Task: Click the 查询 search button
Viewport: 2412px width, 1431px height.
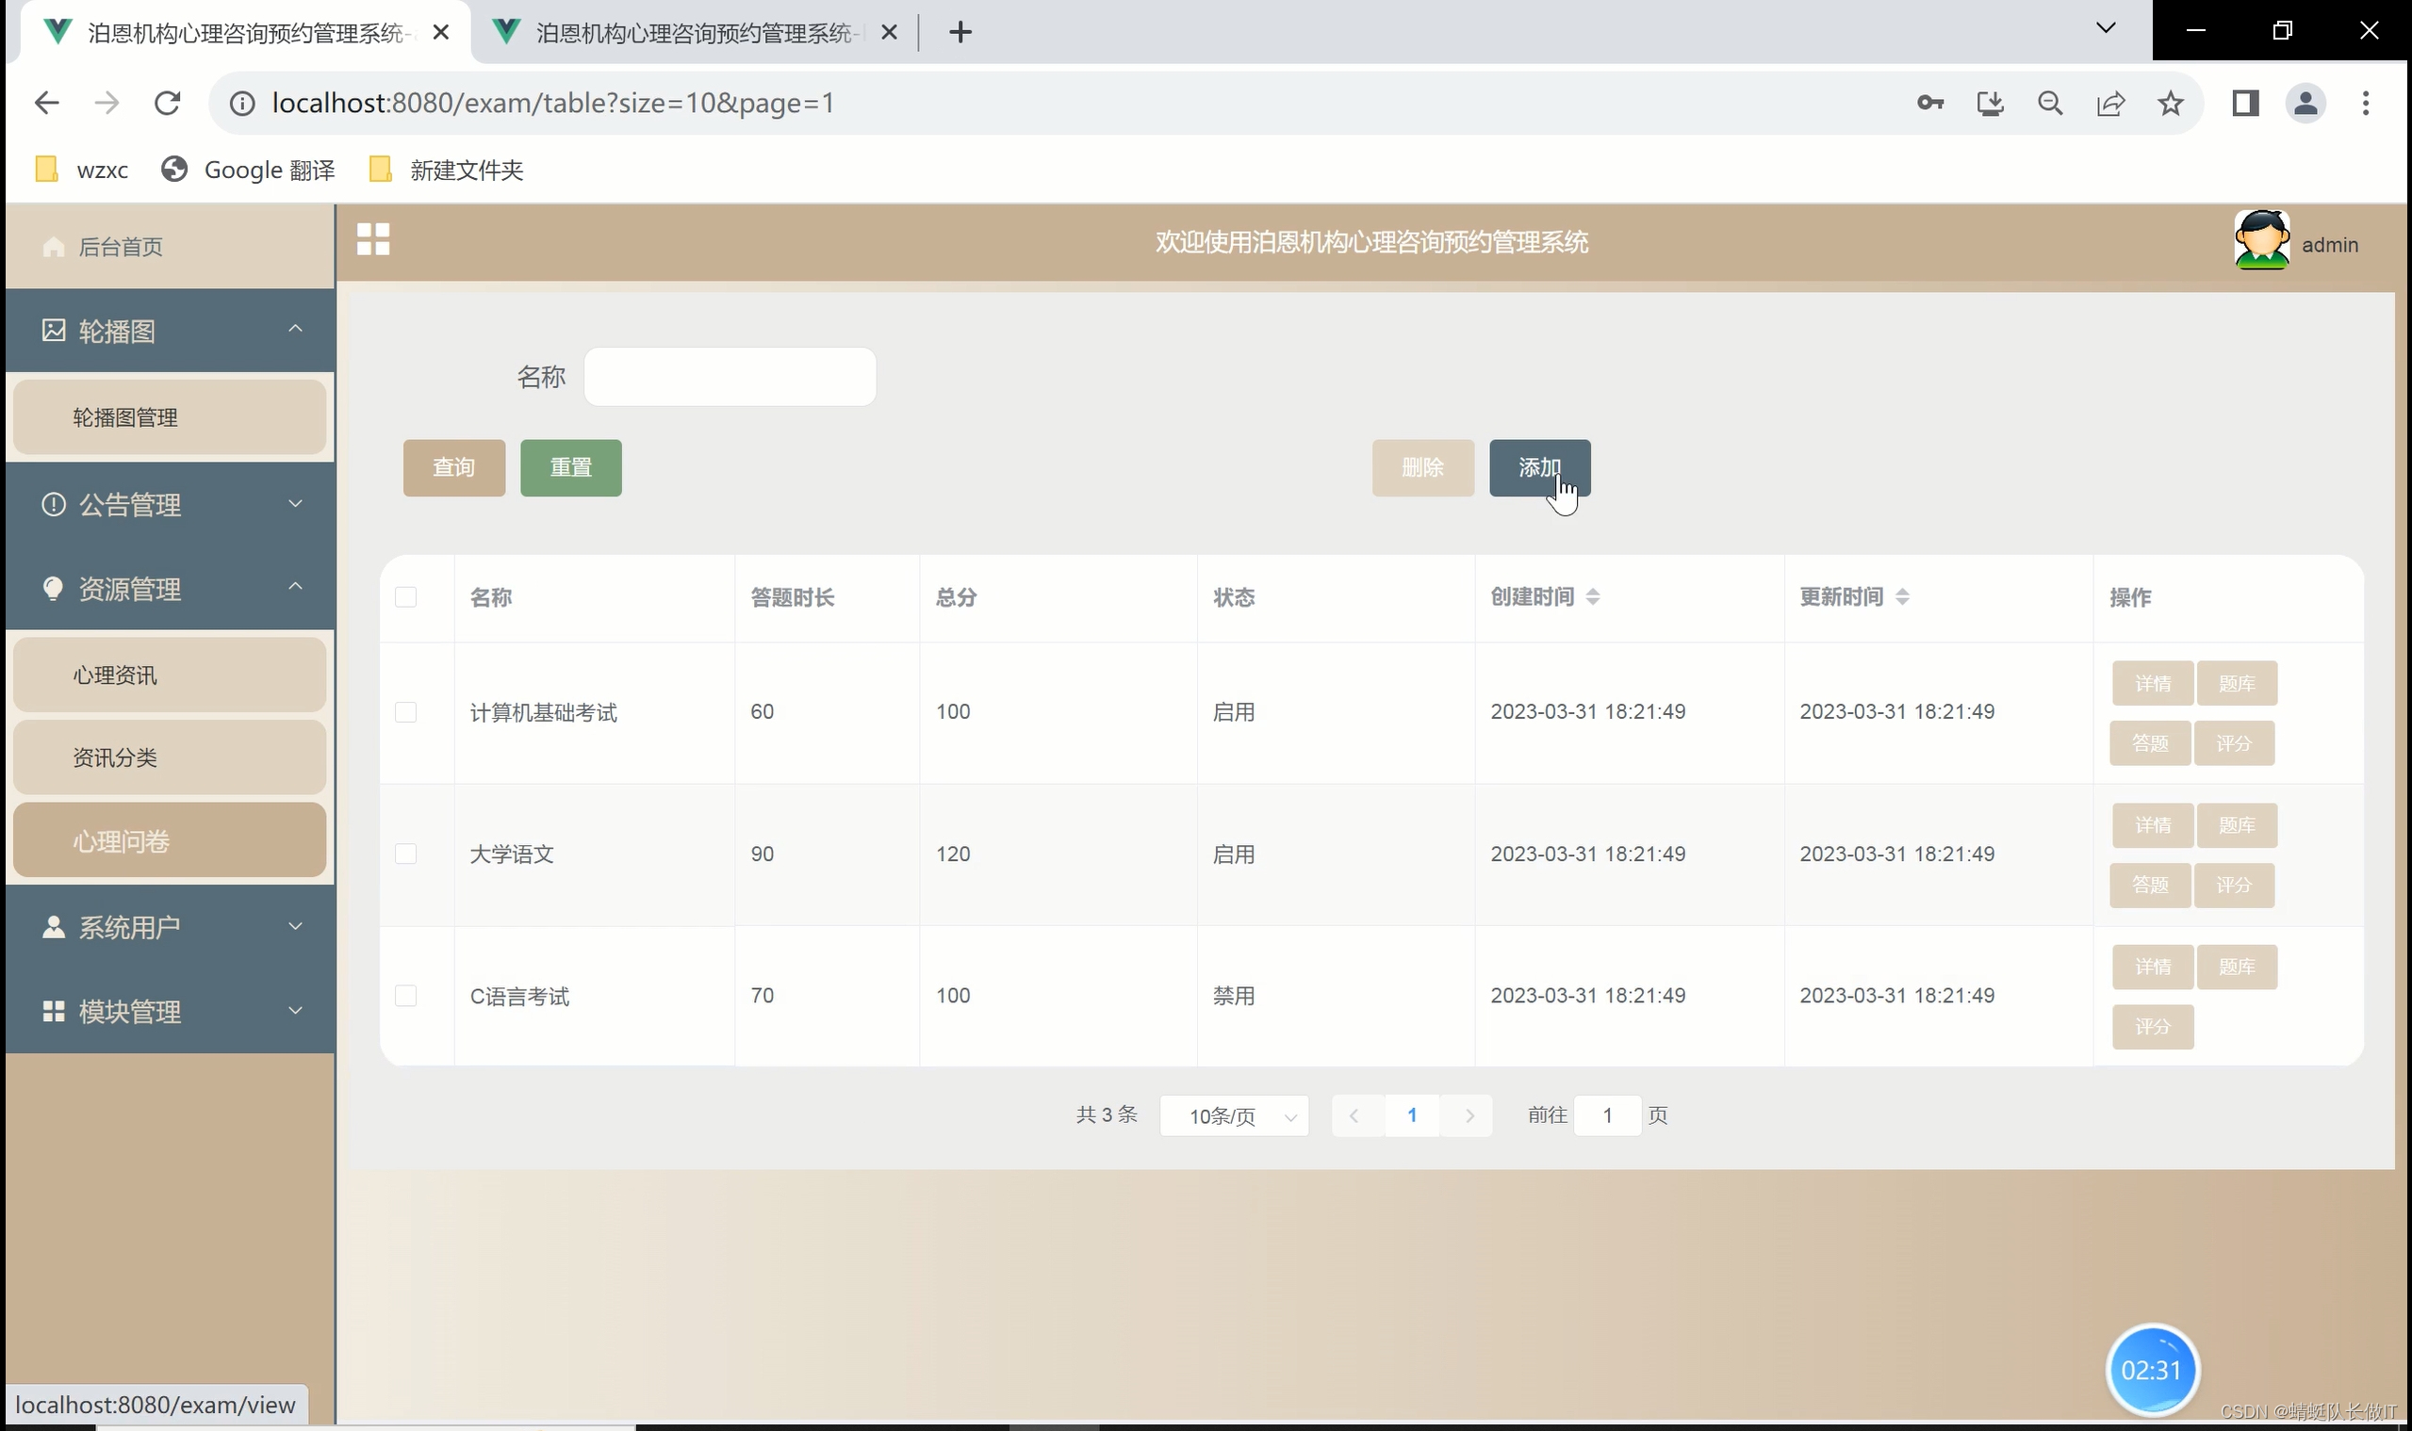Action: tap(453, 467)
